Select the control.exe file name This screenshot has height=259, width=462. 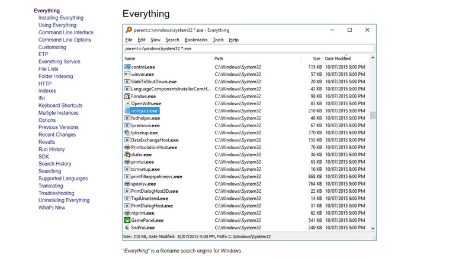coord(143,67)
